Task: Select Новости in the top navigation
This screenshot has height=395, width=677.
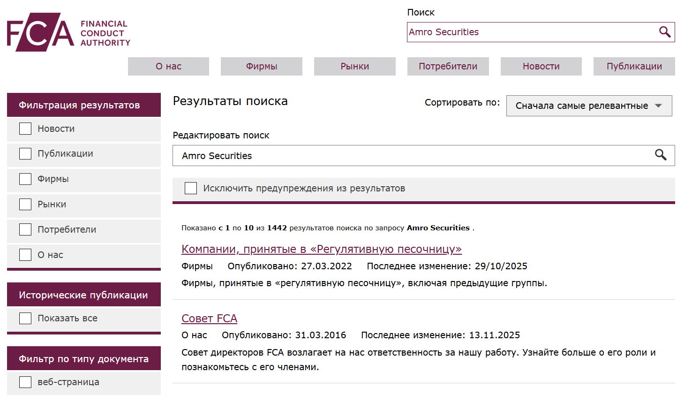Action: click(x=541, y=66)
